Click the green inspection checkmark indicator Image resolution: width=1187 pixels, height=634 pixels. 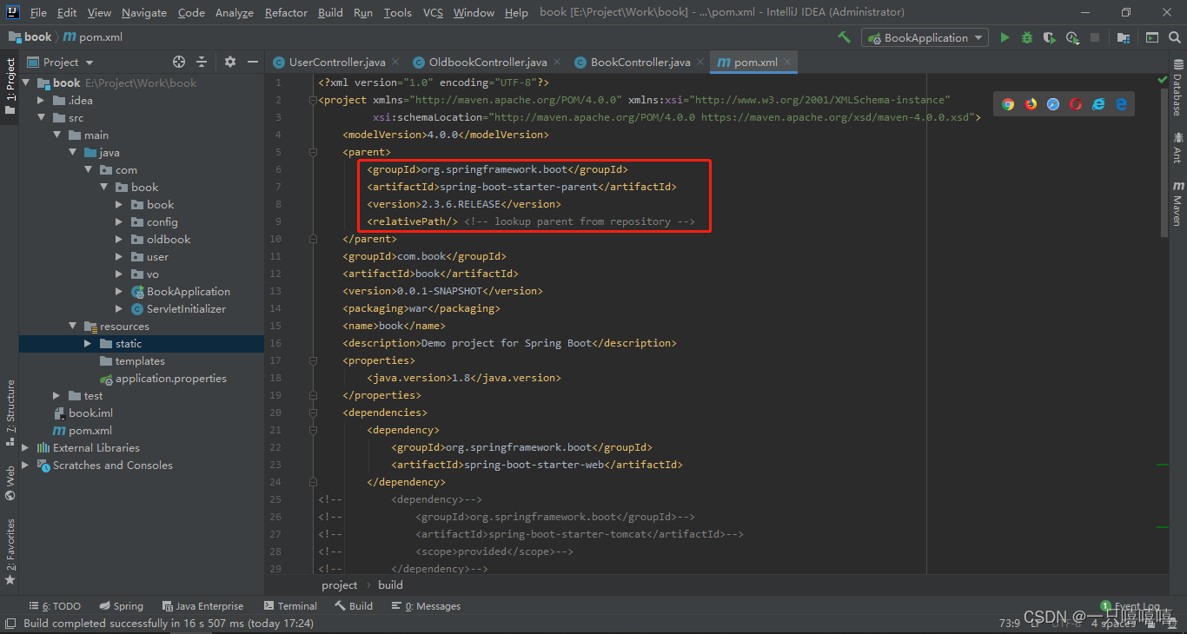coord(1163,79)
